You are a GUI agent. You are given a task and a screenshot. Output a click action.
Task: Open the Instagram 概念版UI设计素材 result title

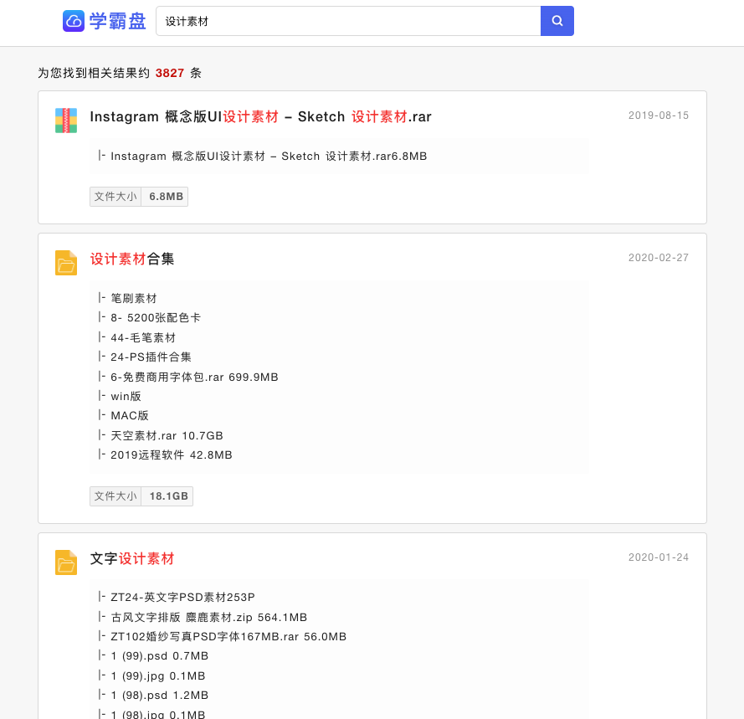(260, 116)
